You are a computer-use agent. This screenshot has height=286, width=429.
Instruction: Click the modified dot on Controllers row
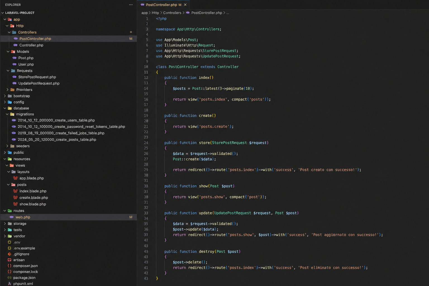[131, 32]
